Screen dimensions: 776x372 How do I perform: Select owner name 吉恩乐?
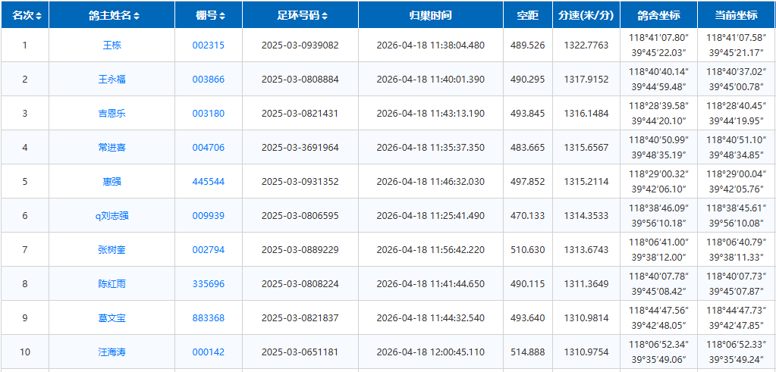[112, 114]
